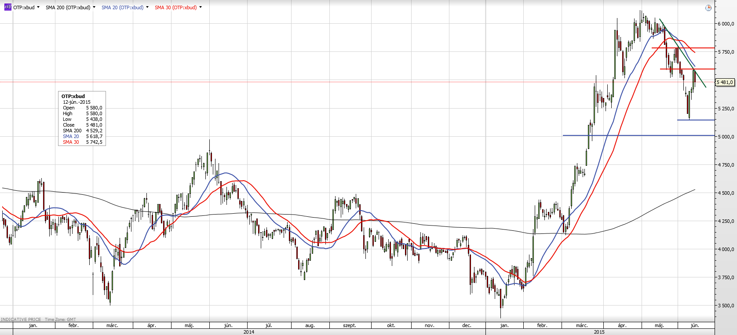Click the 3 500,0 price axis label
737x335 pixels.
coord(726,306)
